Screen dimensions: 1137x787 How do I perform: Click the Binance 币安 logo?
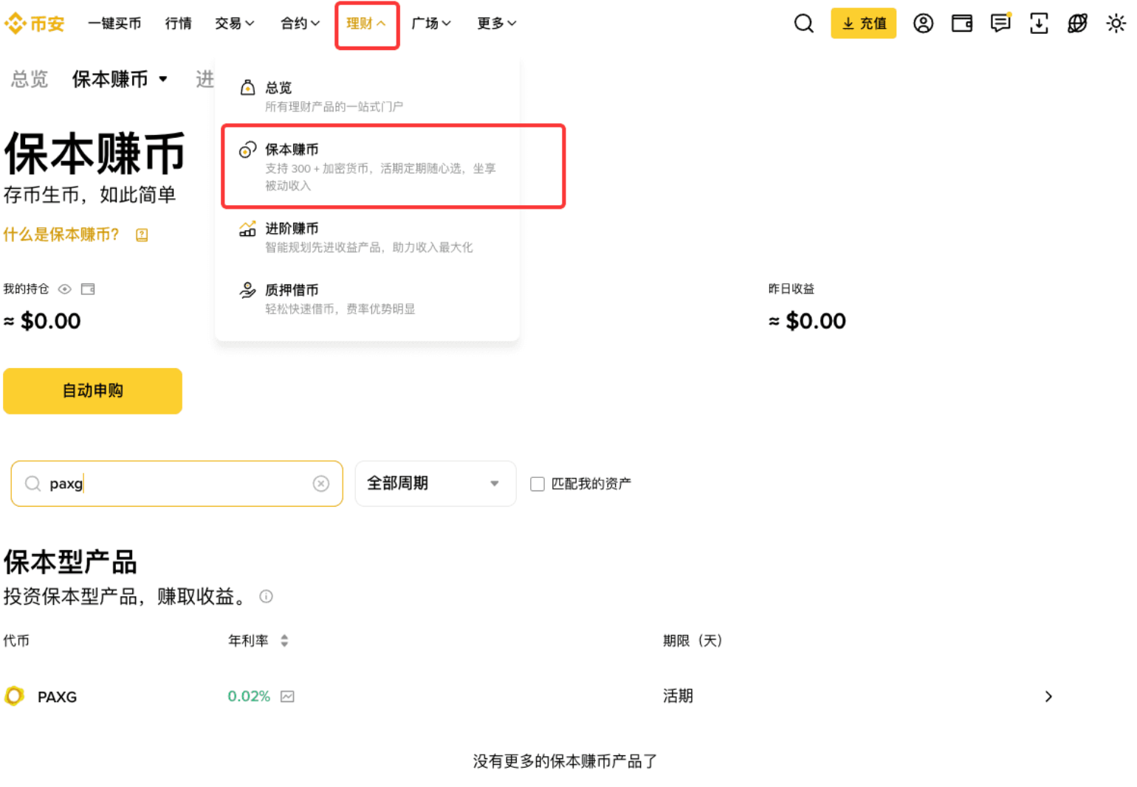tap(34, 23)
